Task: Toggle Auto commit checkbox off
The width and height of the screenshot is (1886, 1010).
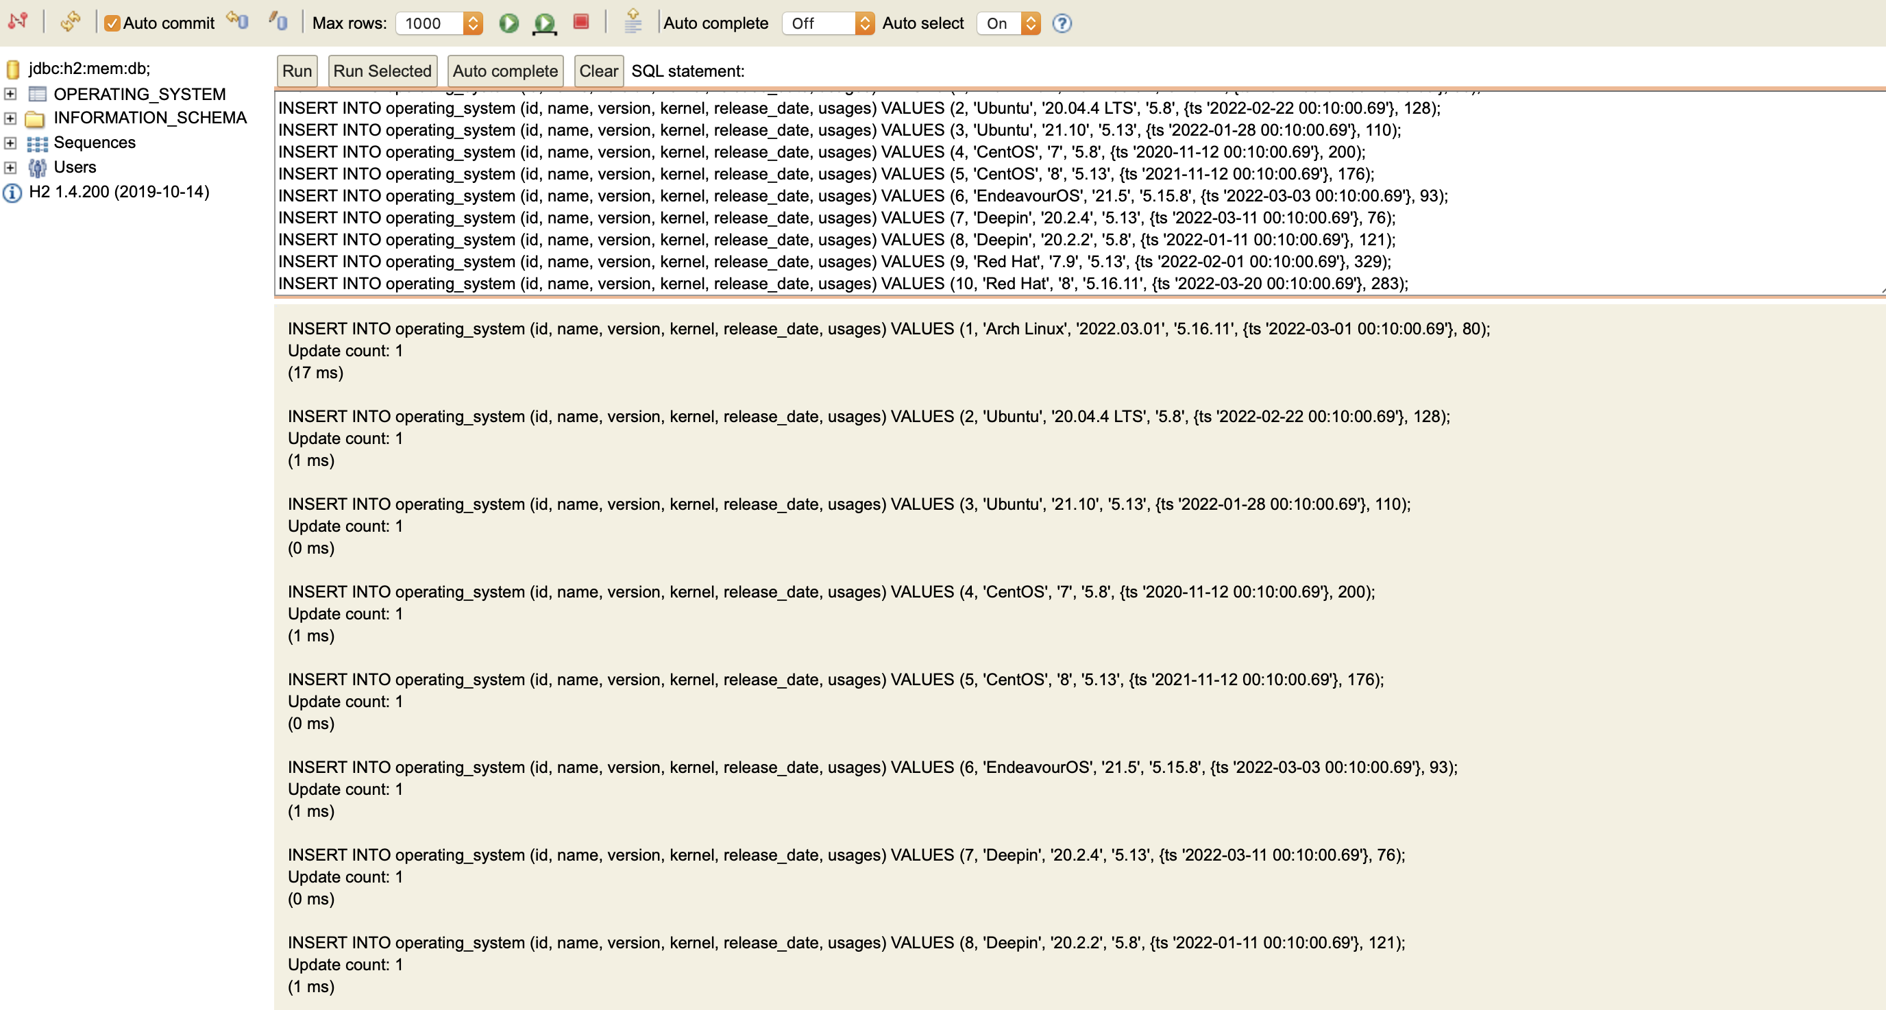Action: 114,23
